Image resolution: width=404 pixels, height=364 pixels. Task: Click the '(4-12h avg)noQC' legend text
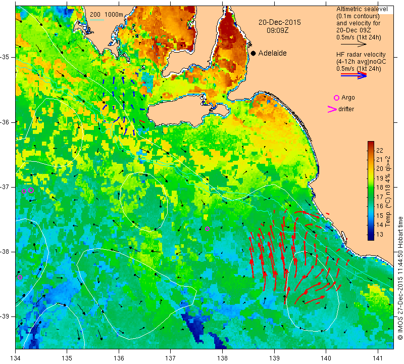(x=361, y=62)
